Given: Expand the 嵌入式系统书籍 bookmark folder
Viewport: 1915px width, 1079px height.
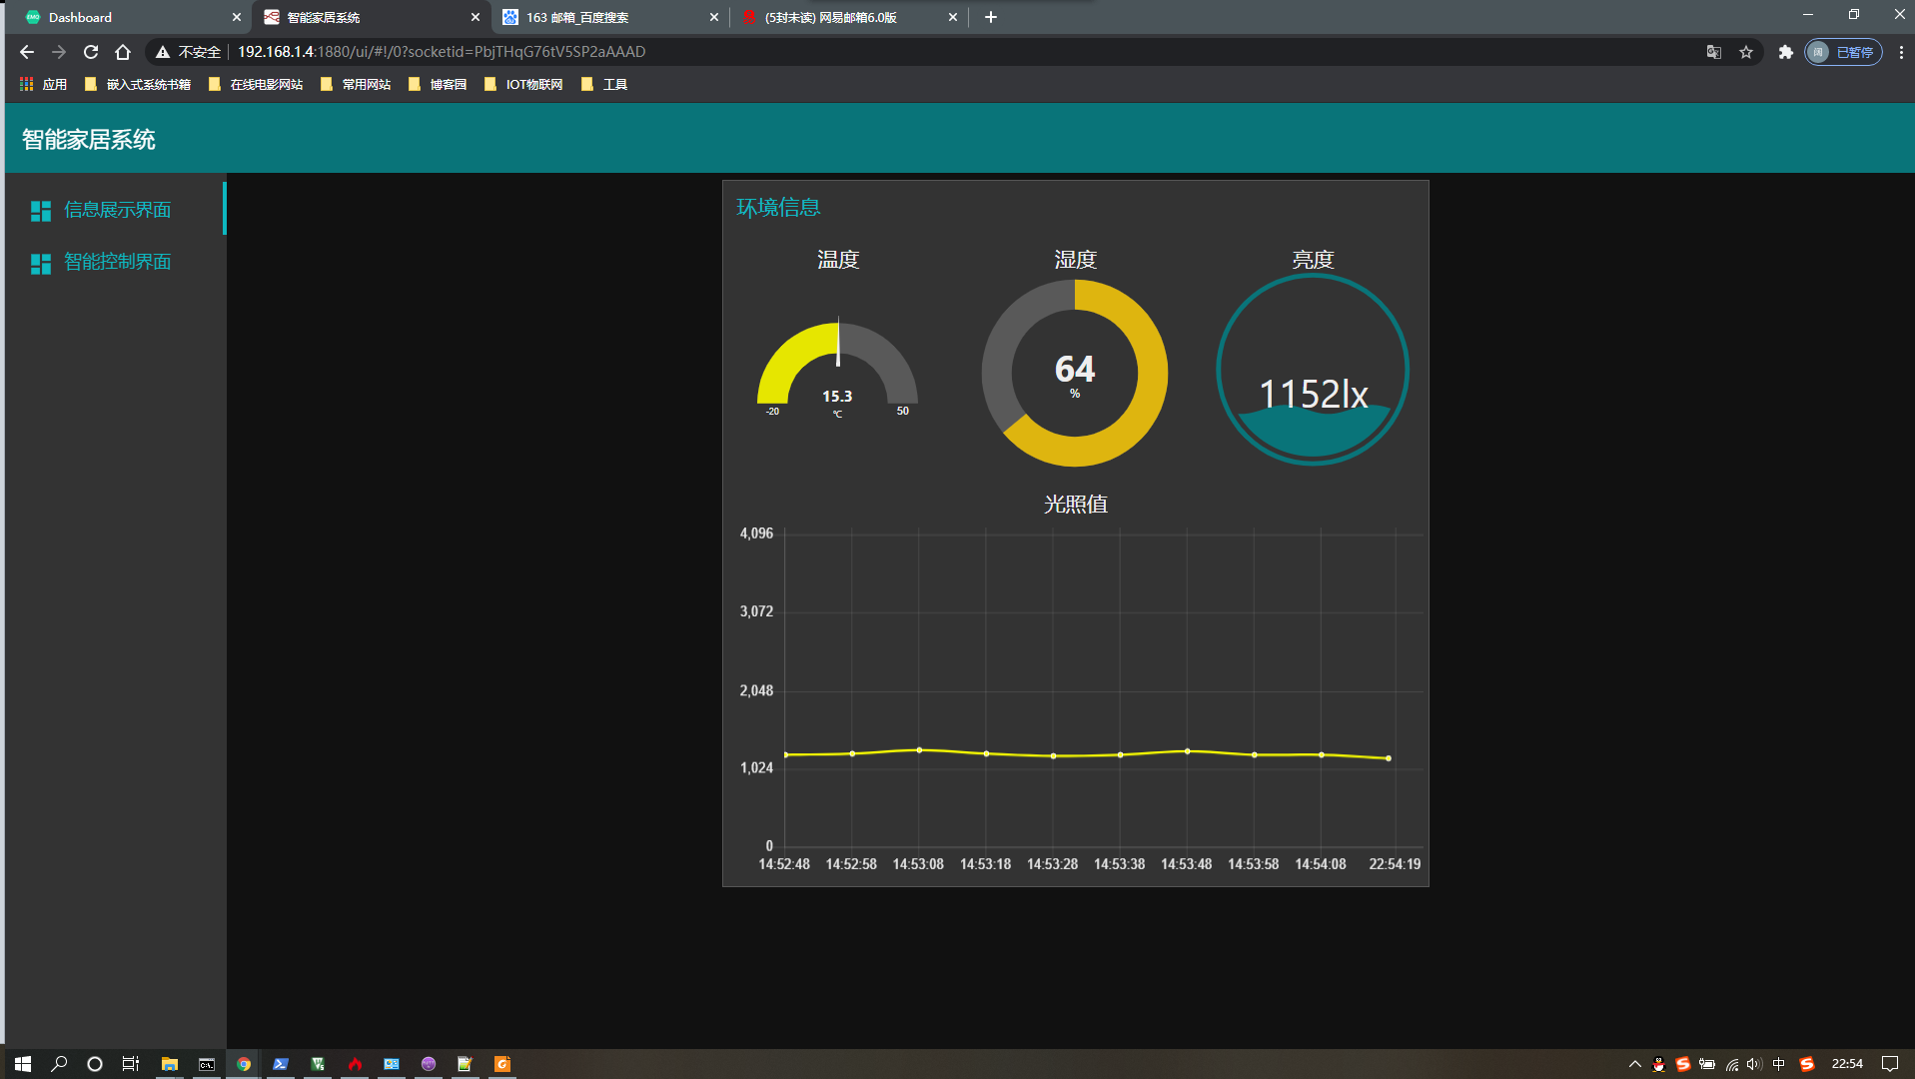Looking at the screenshot, I should 138,85.
